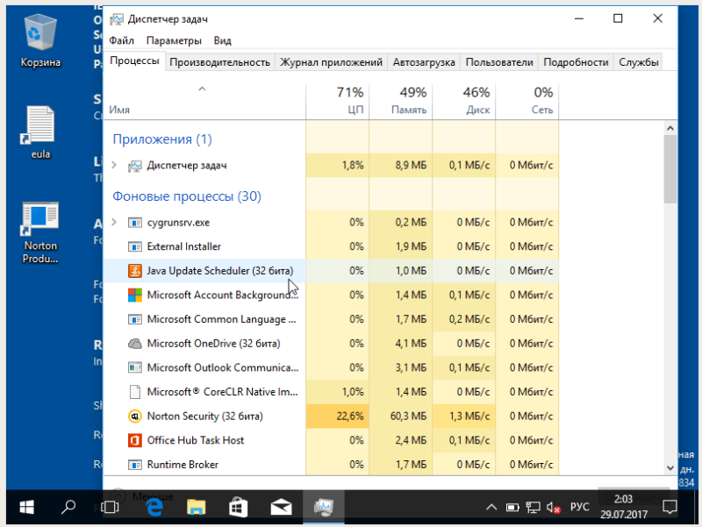Viewport: 702px width, 527px height.
Task: Open the Action Center notifications icon
Action: click(x=670, y=507)
